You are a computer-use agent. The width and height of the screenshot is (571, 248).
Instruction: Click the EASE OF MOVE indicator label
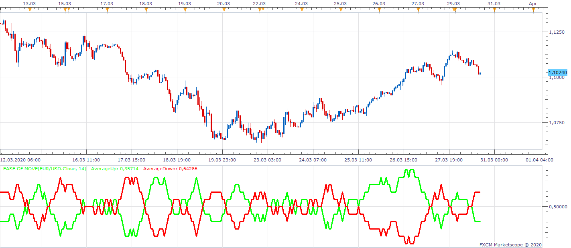[45, 169]
